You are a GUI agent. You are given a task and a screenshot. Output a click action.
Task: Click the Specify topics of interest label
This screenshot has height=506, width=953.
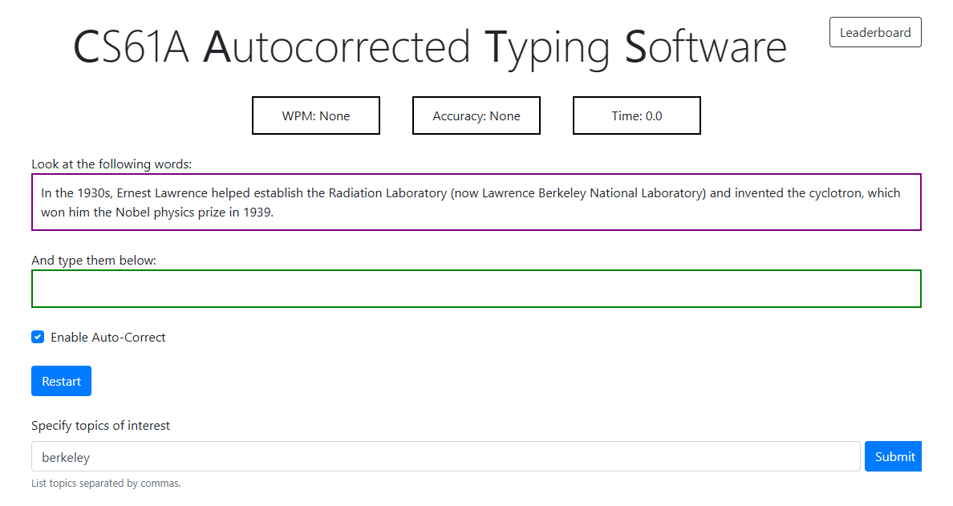click(101, 426)
